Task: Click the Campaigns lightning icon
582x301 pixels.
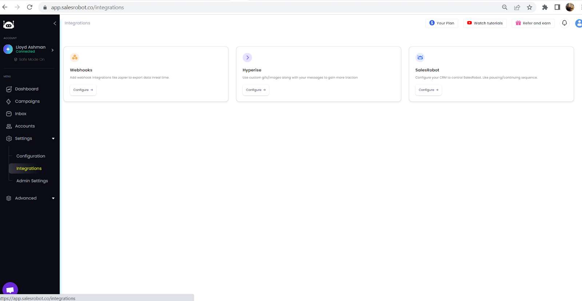Action: [9, 101]
